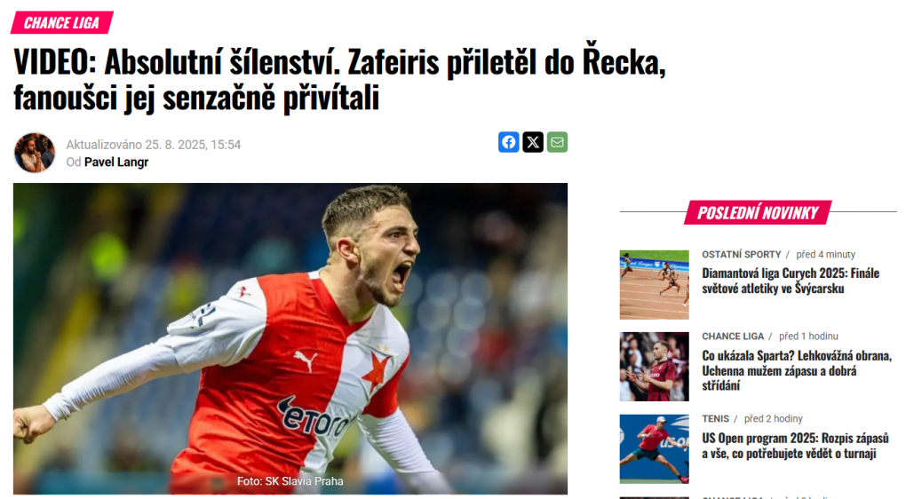Click the Zafeiris main article photo
The image size is (906, 499).
pyautogui.click(x=290, y=338)
